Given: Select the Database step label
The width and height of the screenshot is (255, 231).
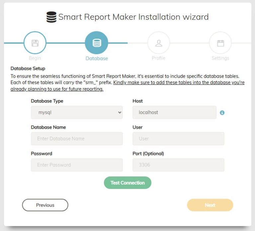Looking at the screenshot, I should [97, 58].
